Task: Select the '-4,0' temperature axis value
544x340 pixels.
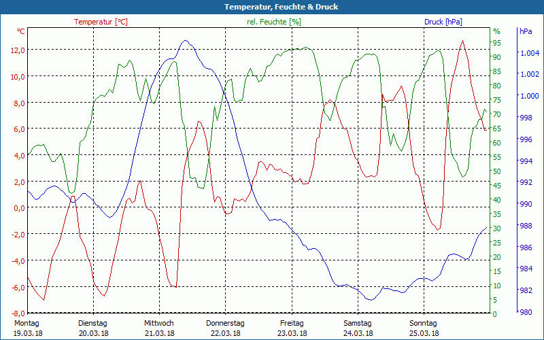Action: [x=18, y=261]
